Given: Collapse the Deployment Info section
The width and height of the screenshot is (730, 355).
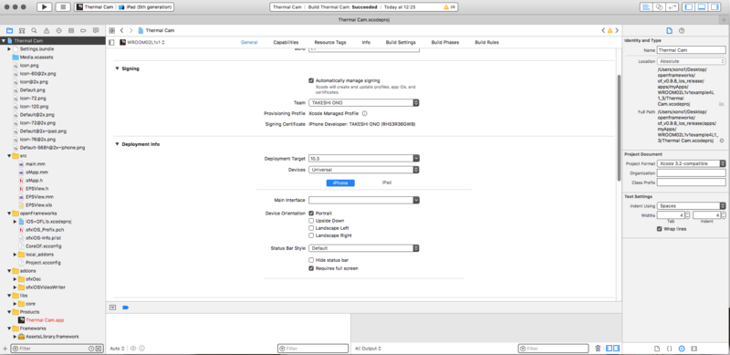Looking at the screenshot, I should [x=117, y=144].
